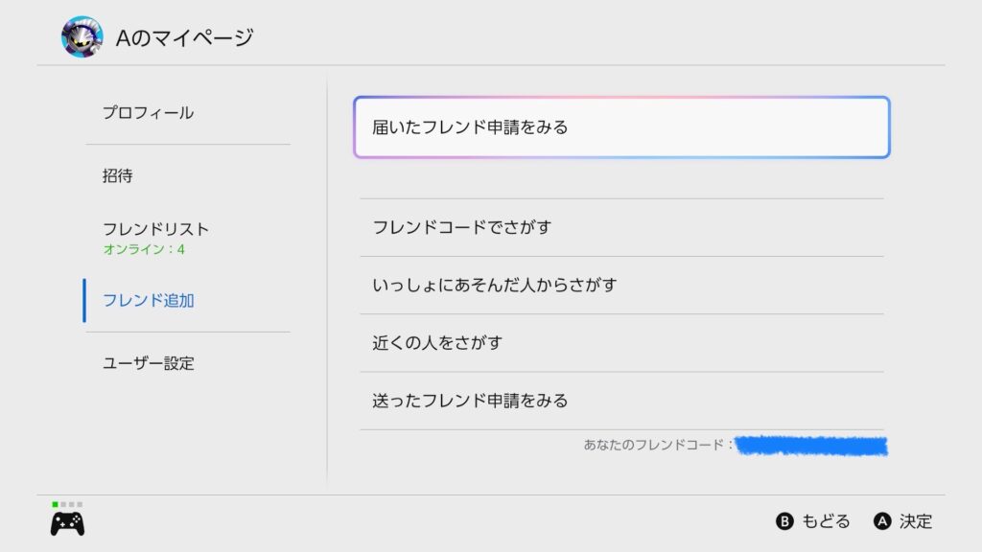
Task: Go to ユーザー設定
Action: [x=149, y=364]
